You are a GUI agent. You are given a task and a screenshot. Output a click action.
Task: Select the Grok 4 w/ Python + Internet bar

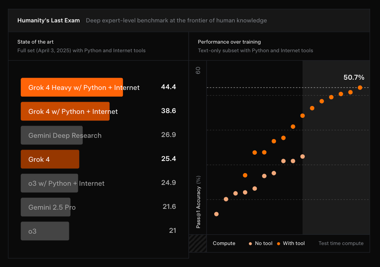click(65, 111)
